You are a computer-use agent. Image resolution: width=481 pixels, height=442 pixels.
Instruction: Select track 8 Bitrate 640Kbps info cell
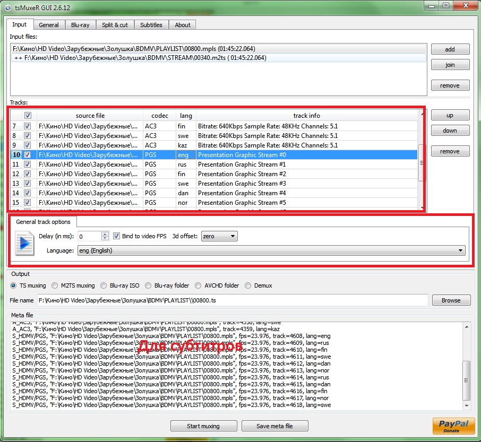(307, 135)
